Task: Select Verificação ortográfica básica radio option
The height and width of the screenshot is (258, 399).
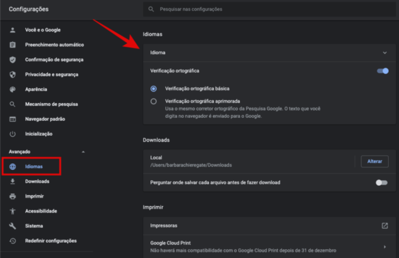Action: tap(154, 89)
